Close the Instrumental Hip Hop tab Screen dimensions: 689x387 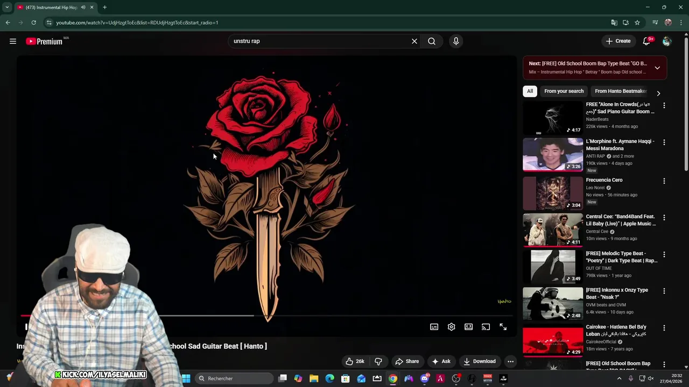(92, 8)
